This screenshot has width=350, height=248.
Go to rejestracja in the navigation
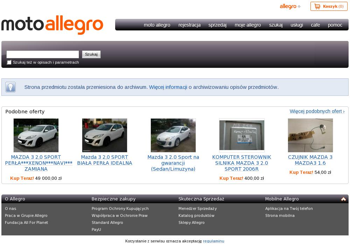189,25
